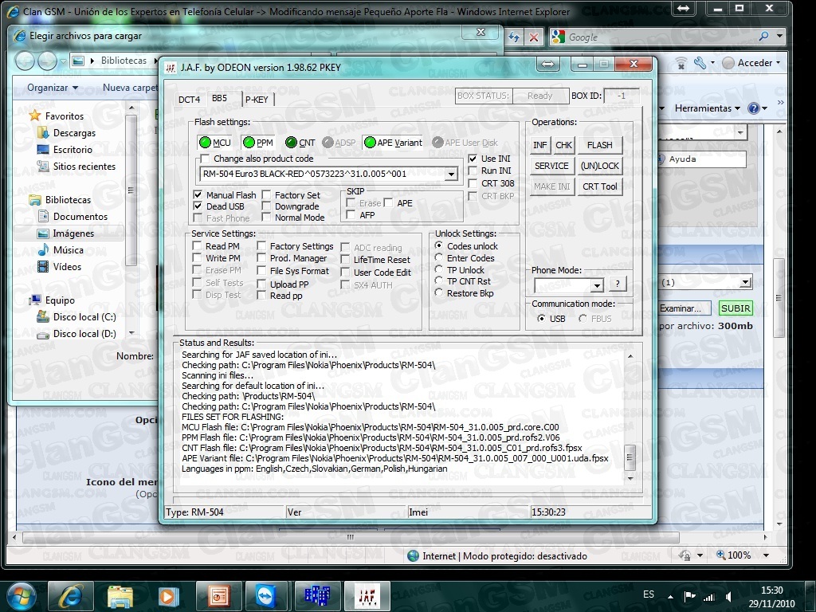Check the LifeTime Reset checkbox
816x612 pixels.
pyautogui.click(x=345, y=259)
